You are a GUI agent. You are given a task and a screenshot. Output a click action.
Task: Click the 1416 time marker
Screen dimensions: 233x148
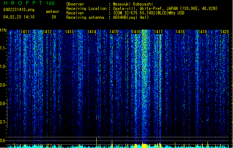pos(136,32)
